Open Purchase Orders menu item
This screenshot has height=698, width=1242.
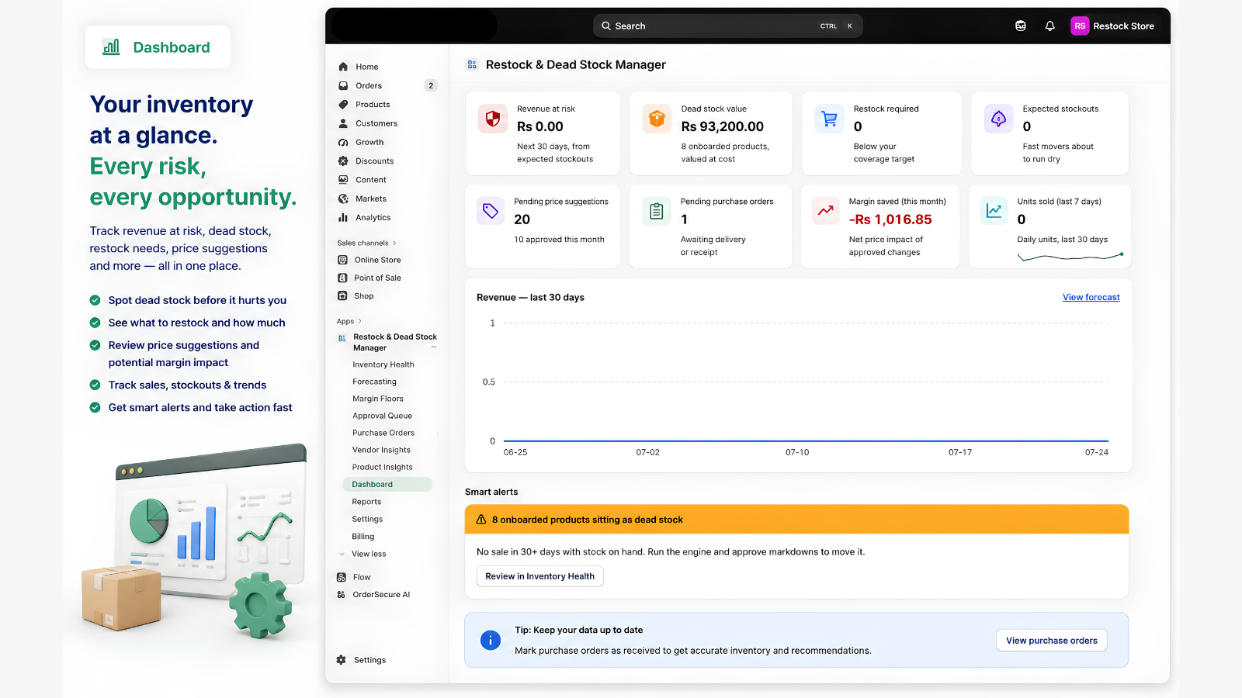(x=383, y=433)
